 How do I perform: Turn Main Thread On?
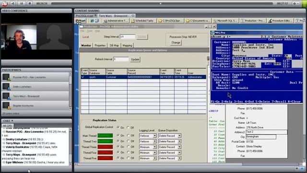coord(118,136)
